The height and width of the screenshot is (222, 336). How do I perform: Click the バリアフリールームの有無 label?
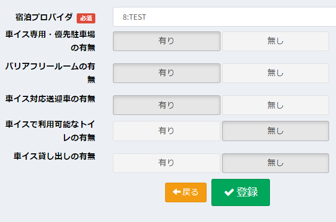pyautogui.click(x=51, y=73)
